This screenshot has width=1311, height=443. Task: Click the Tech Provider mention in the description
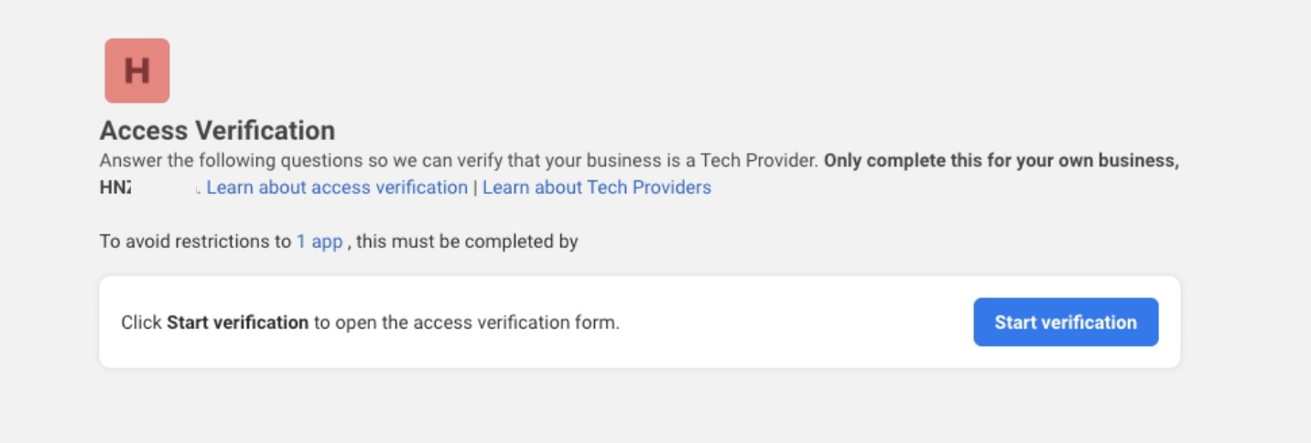click(759, 161)
